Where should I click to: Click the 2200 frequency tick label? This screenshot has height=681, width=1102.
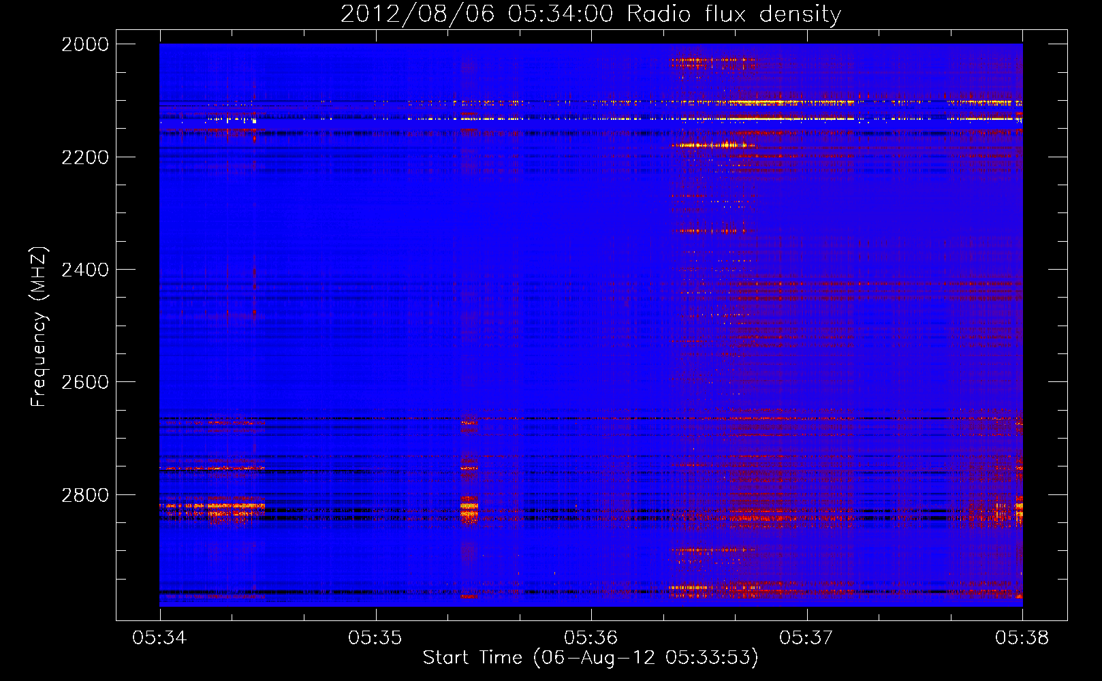(85, 157)
